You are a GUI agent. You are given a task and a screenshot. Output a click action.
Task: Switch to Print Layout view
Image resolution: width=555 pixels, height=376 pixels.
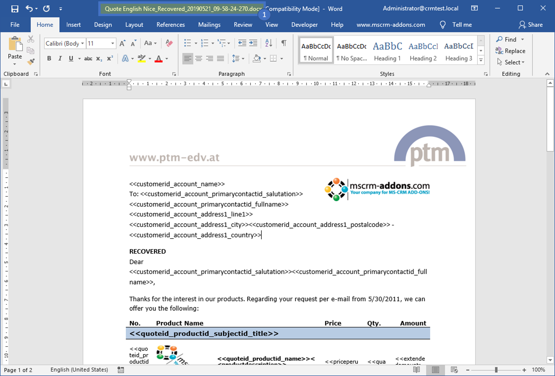click(435, 370)
